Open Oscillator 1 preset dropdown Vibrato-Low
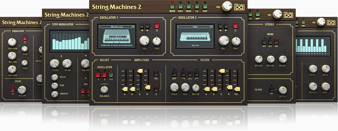 pyautogui.click(x=117, y=26)
